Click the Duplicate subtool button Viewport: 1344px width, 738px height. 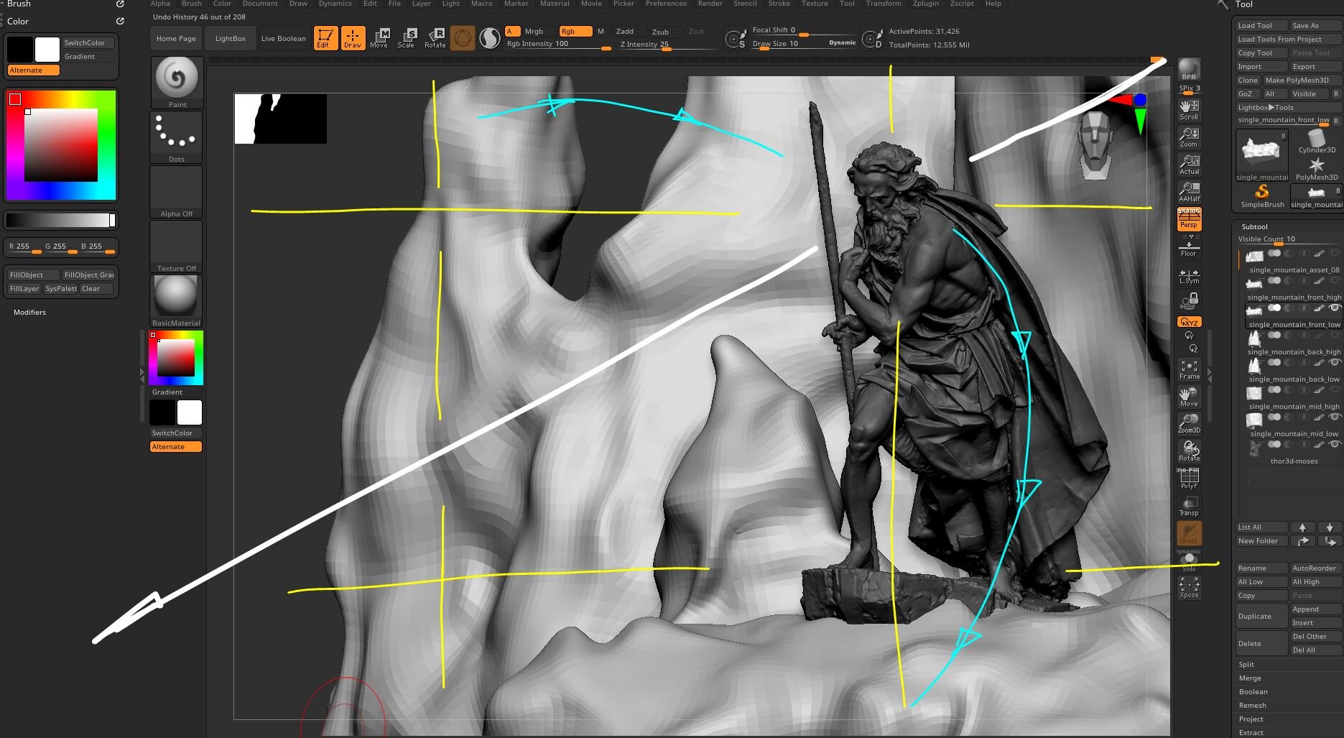coord(1261,616)
